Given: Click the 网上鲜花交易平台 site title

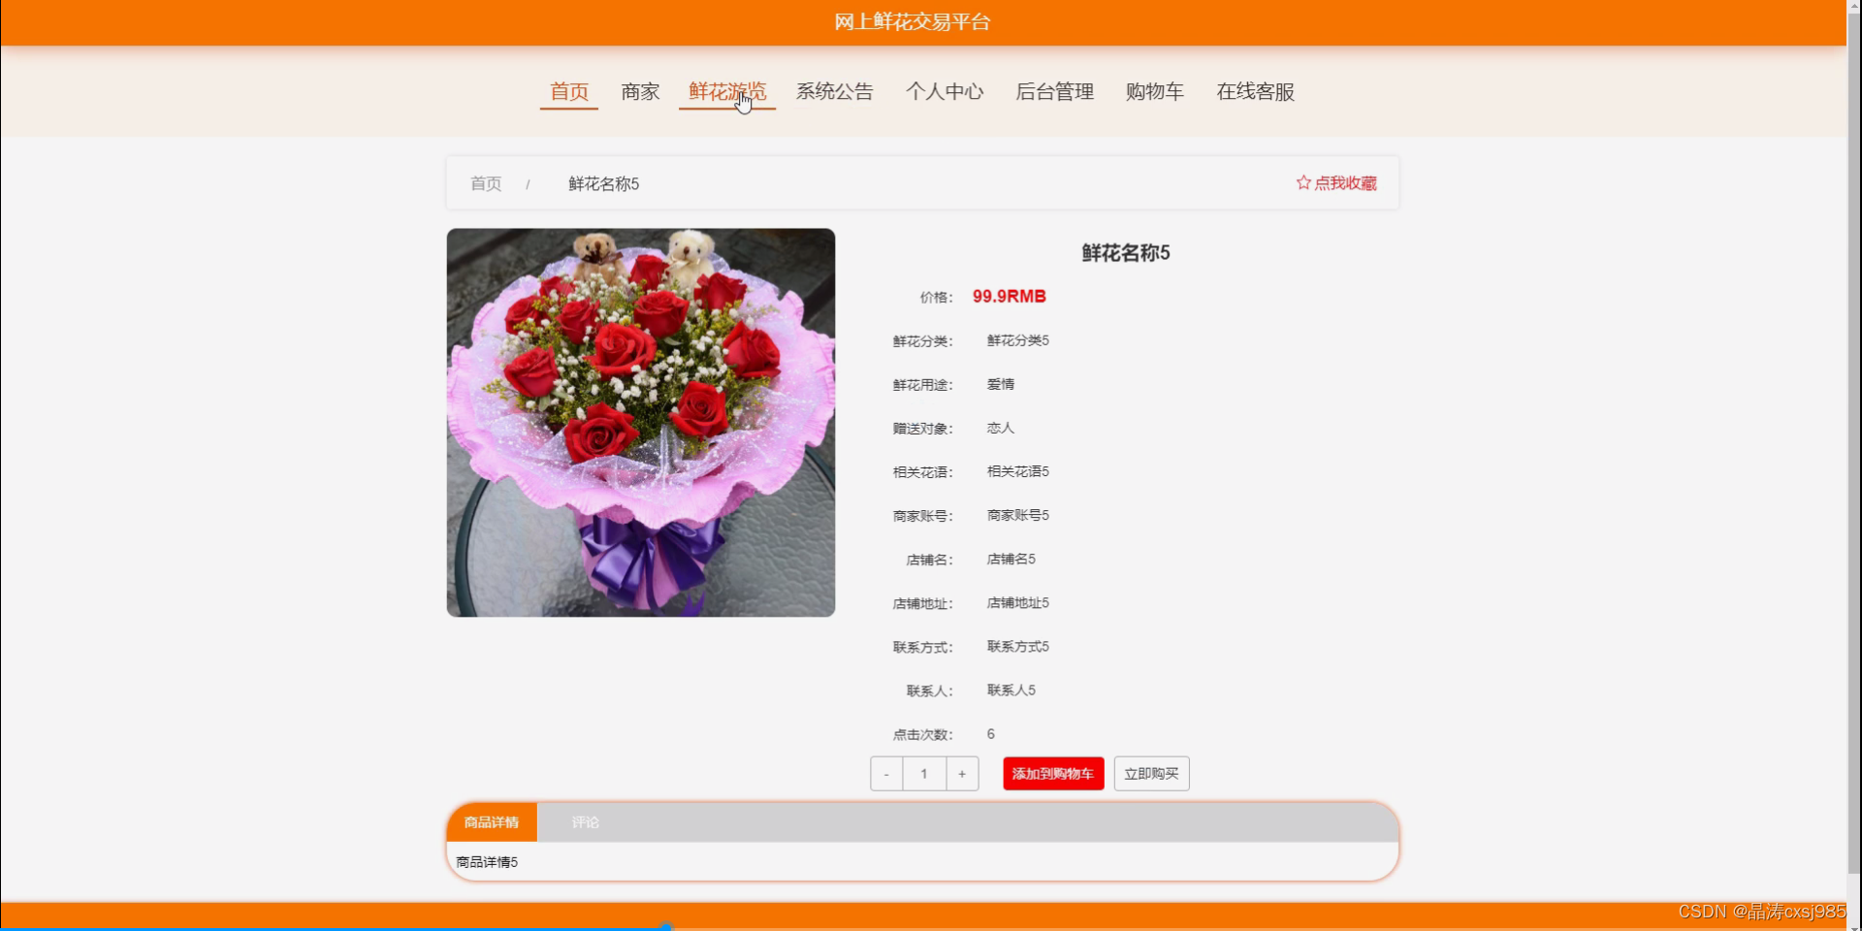Looking at the screenshot, I should click(x=913, y=21).
